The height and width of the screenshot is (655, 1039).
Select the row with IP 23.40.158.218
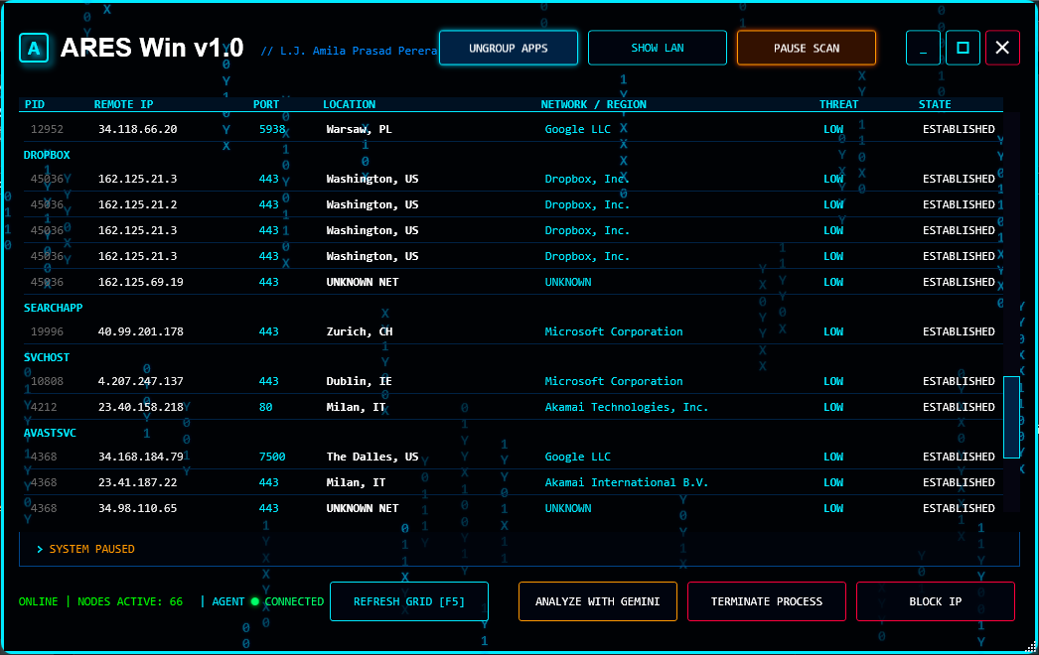pyautogui.click(x=513, y=407)
